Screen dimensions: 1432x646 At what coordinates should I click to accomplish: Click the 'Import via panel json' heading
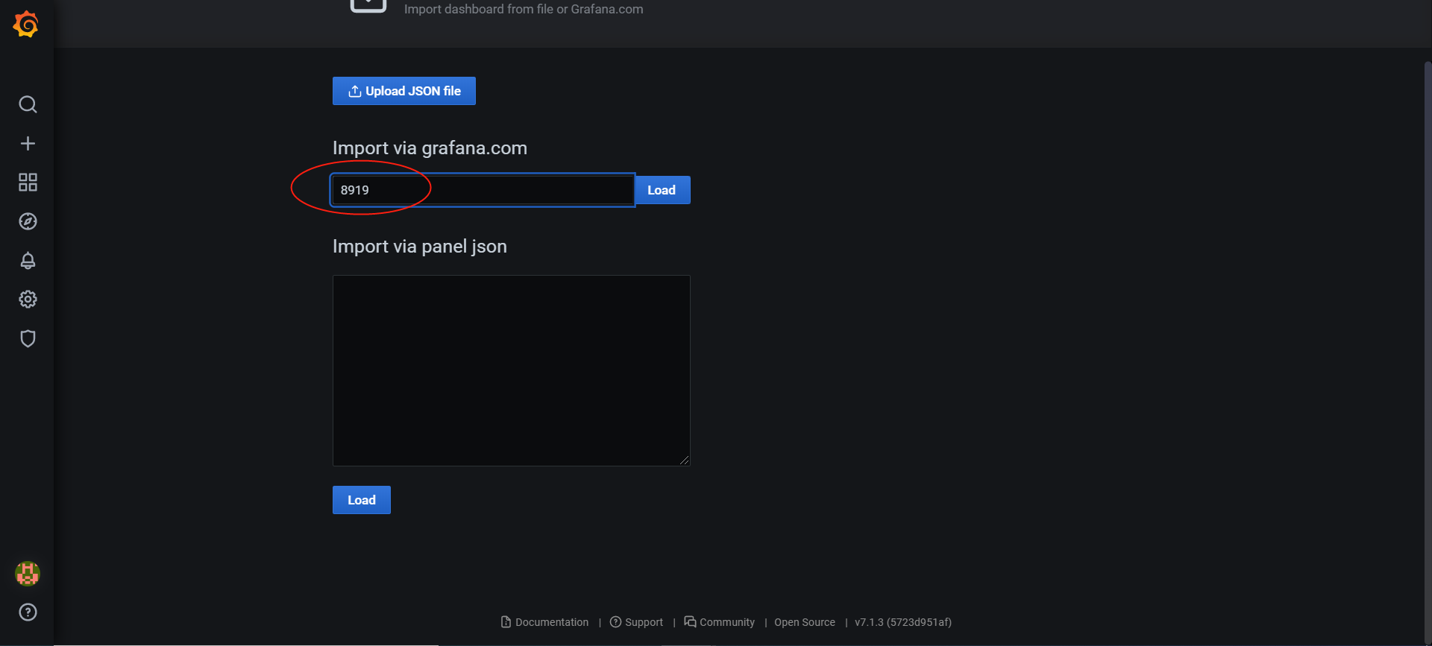coord(420,247)
